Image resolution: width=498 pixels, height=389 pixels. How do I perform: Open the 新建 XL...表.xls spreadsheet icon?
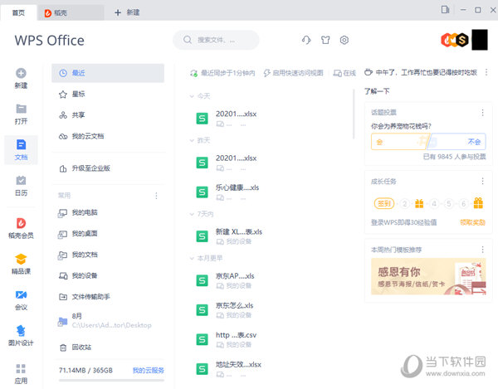coord(202,236)
